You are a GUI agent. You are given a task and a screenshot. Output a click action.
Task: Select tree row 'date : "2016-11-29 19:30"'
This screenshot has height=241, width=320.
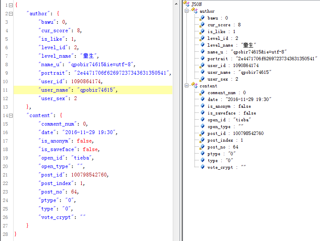[x=240, y=99]
